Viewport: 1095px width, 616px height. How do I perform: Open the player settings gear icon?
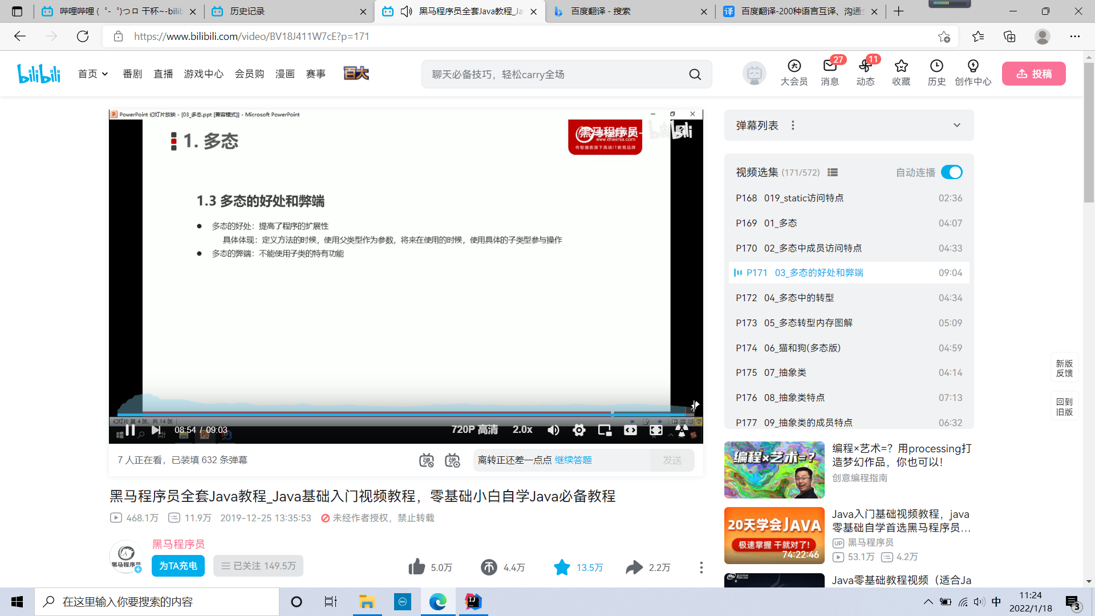point(579,431)
